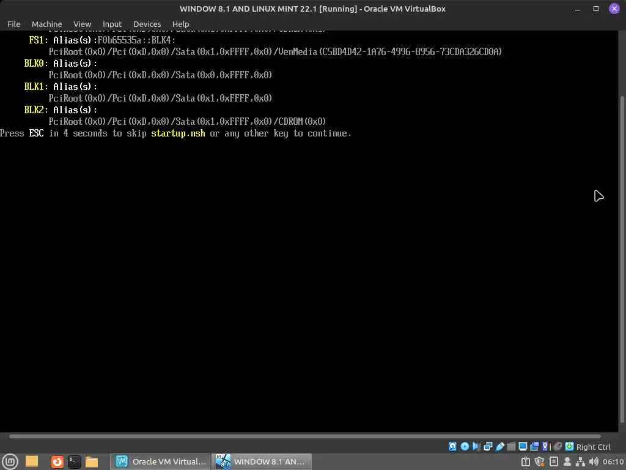626x470 pixels.
Task: Switch to Oracle VM VirtualBox Manager taskbar window
Action: [161, 461]
